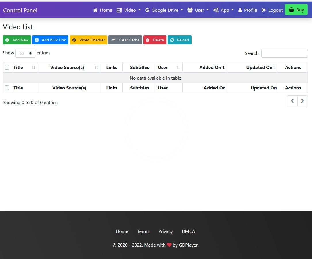
Task: Go to next page with right chevron
Action: click(x=303, y=101)
